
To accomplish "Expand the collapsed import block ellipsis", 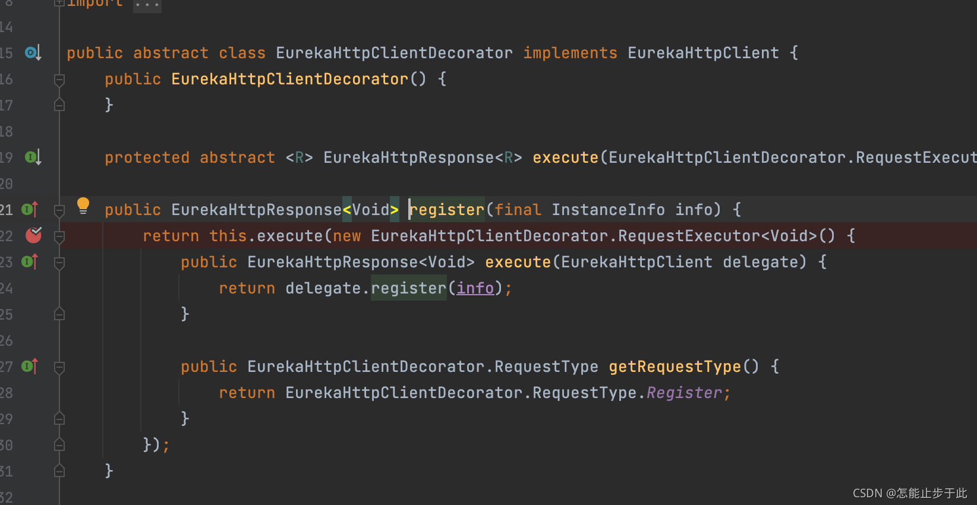I will pos(147,4).
